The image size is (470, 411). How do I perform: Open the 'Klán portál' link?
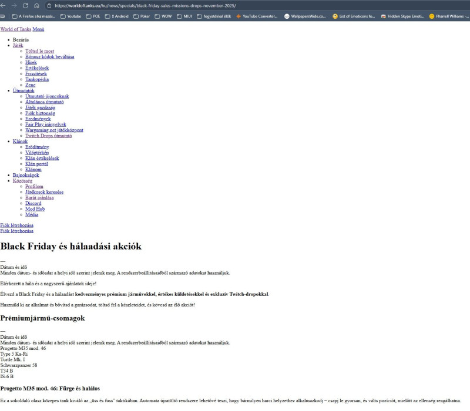36,164
